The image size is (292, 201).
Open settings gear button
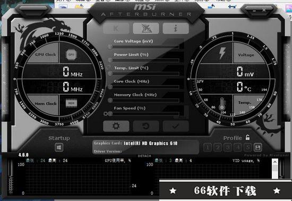116,126
